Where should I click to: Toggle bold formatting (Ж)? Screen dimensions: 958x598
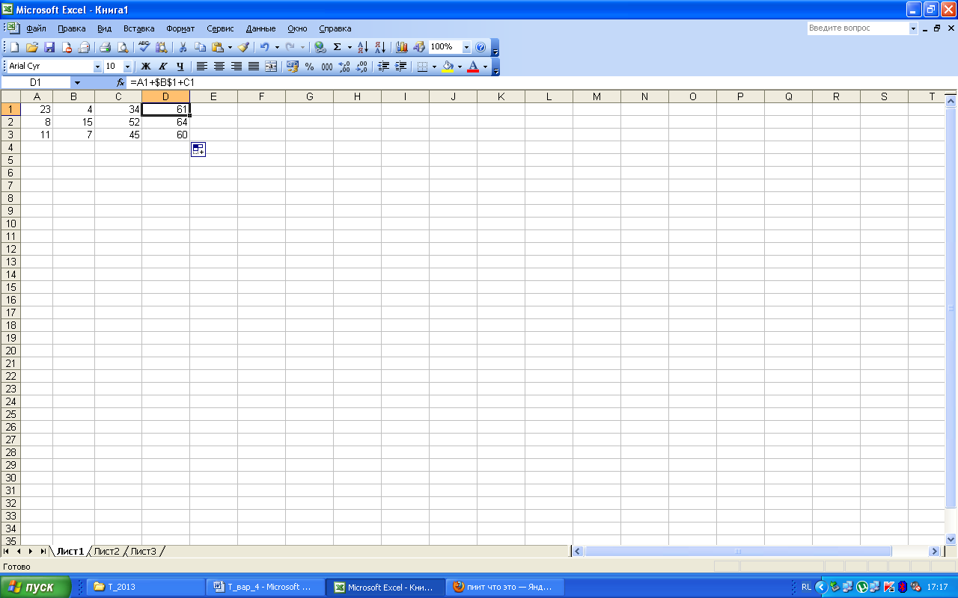(x=146, y=67)
